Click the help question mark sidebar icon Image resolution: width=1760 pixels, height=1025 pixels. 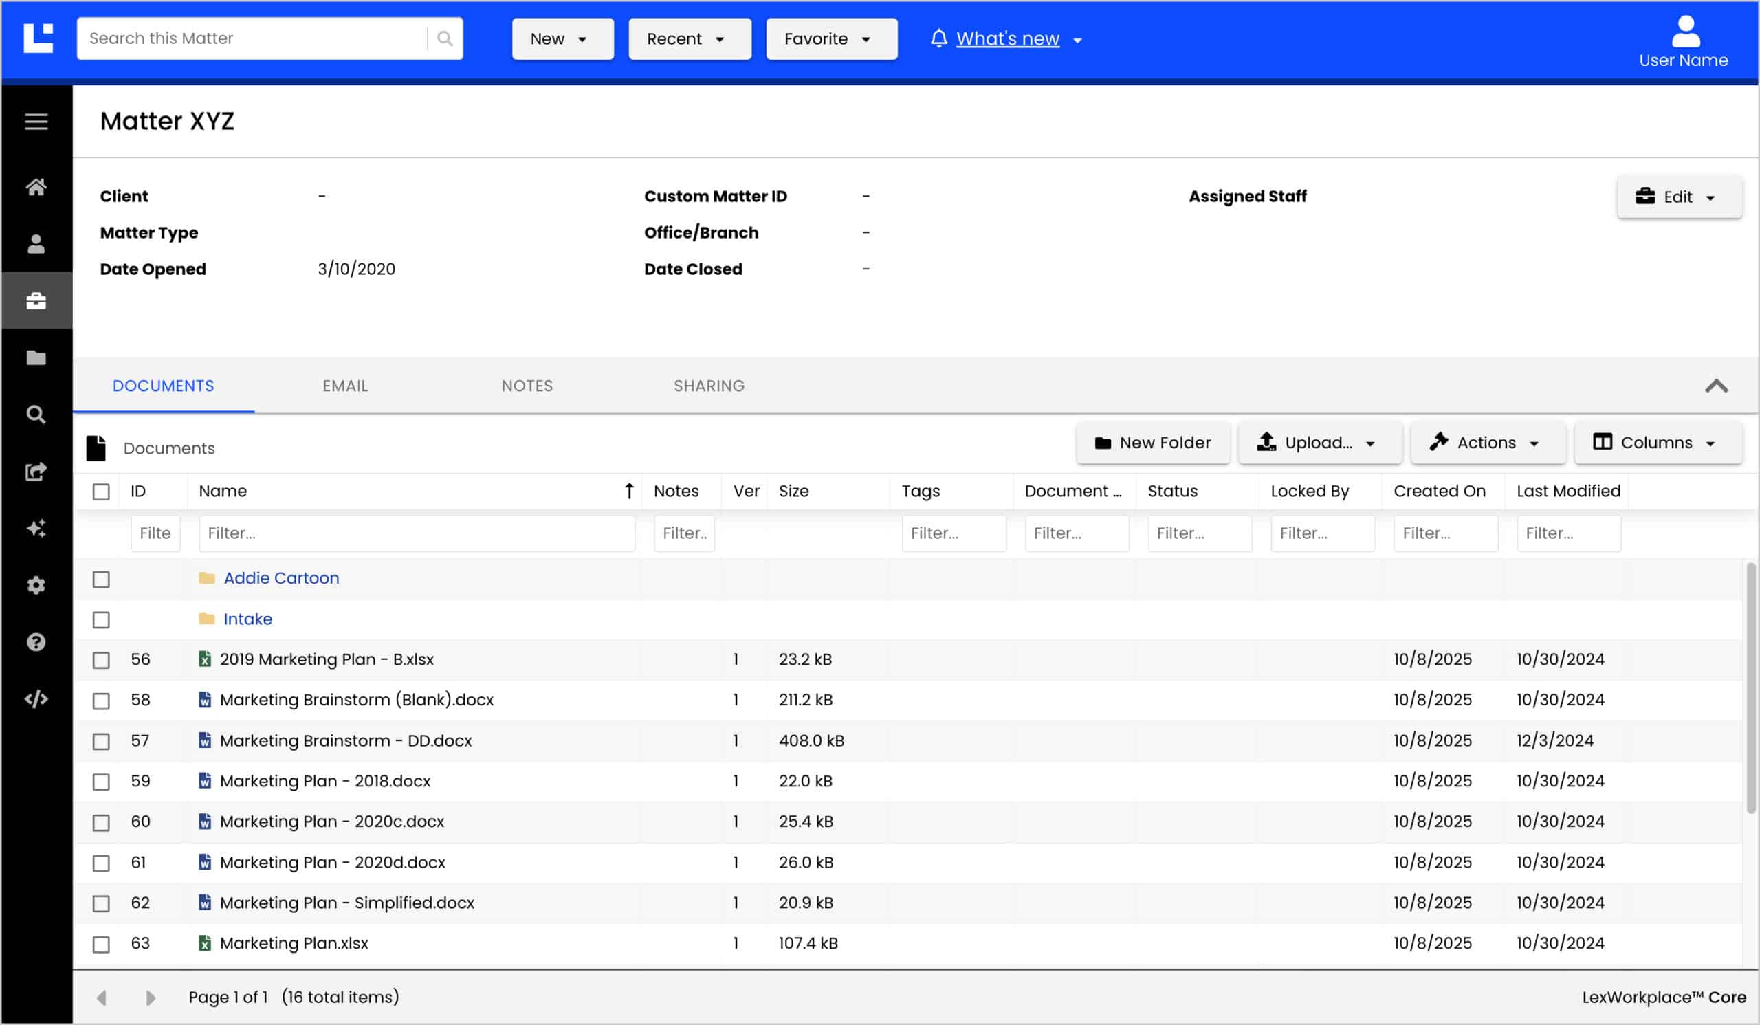tap(36, 641)
